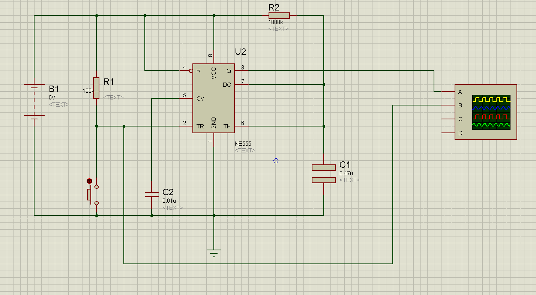Viewport: 536px width, 295px height.
Task: Click the <TEXT> placeholder beside R1
Action: [x=113, y=97]
